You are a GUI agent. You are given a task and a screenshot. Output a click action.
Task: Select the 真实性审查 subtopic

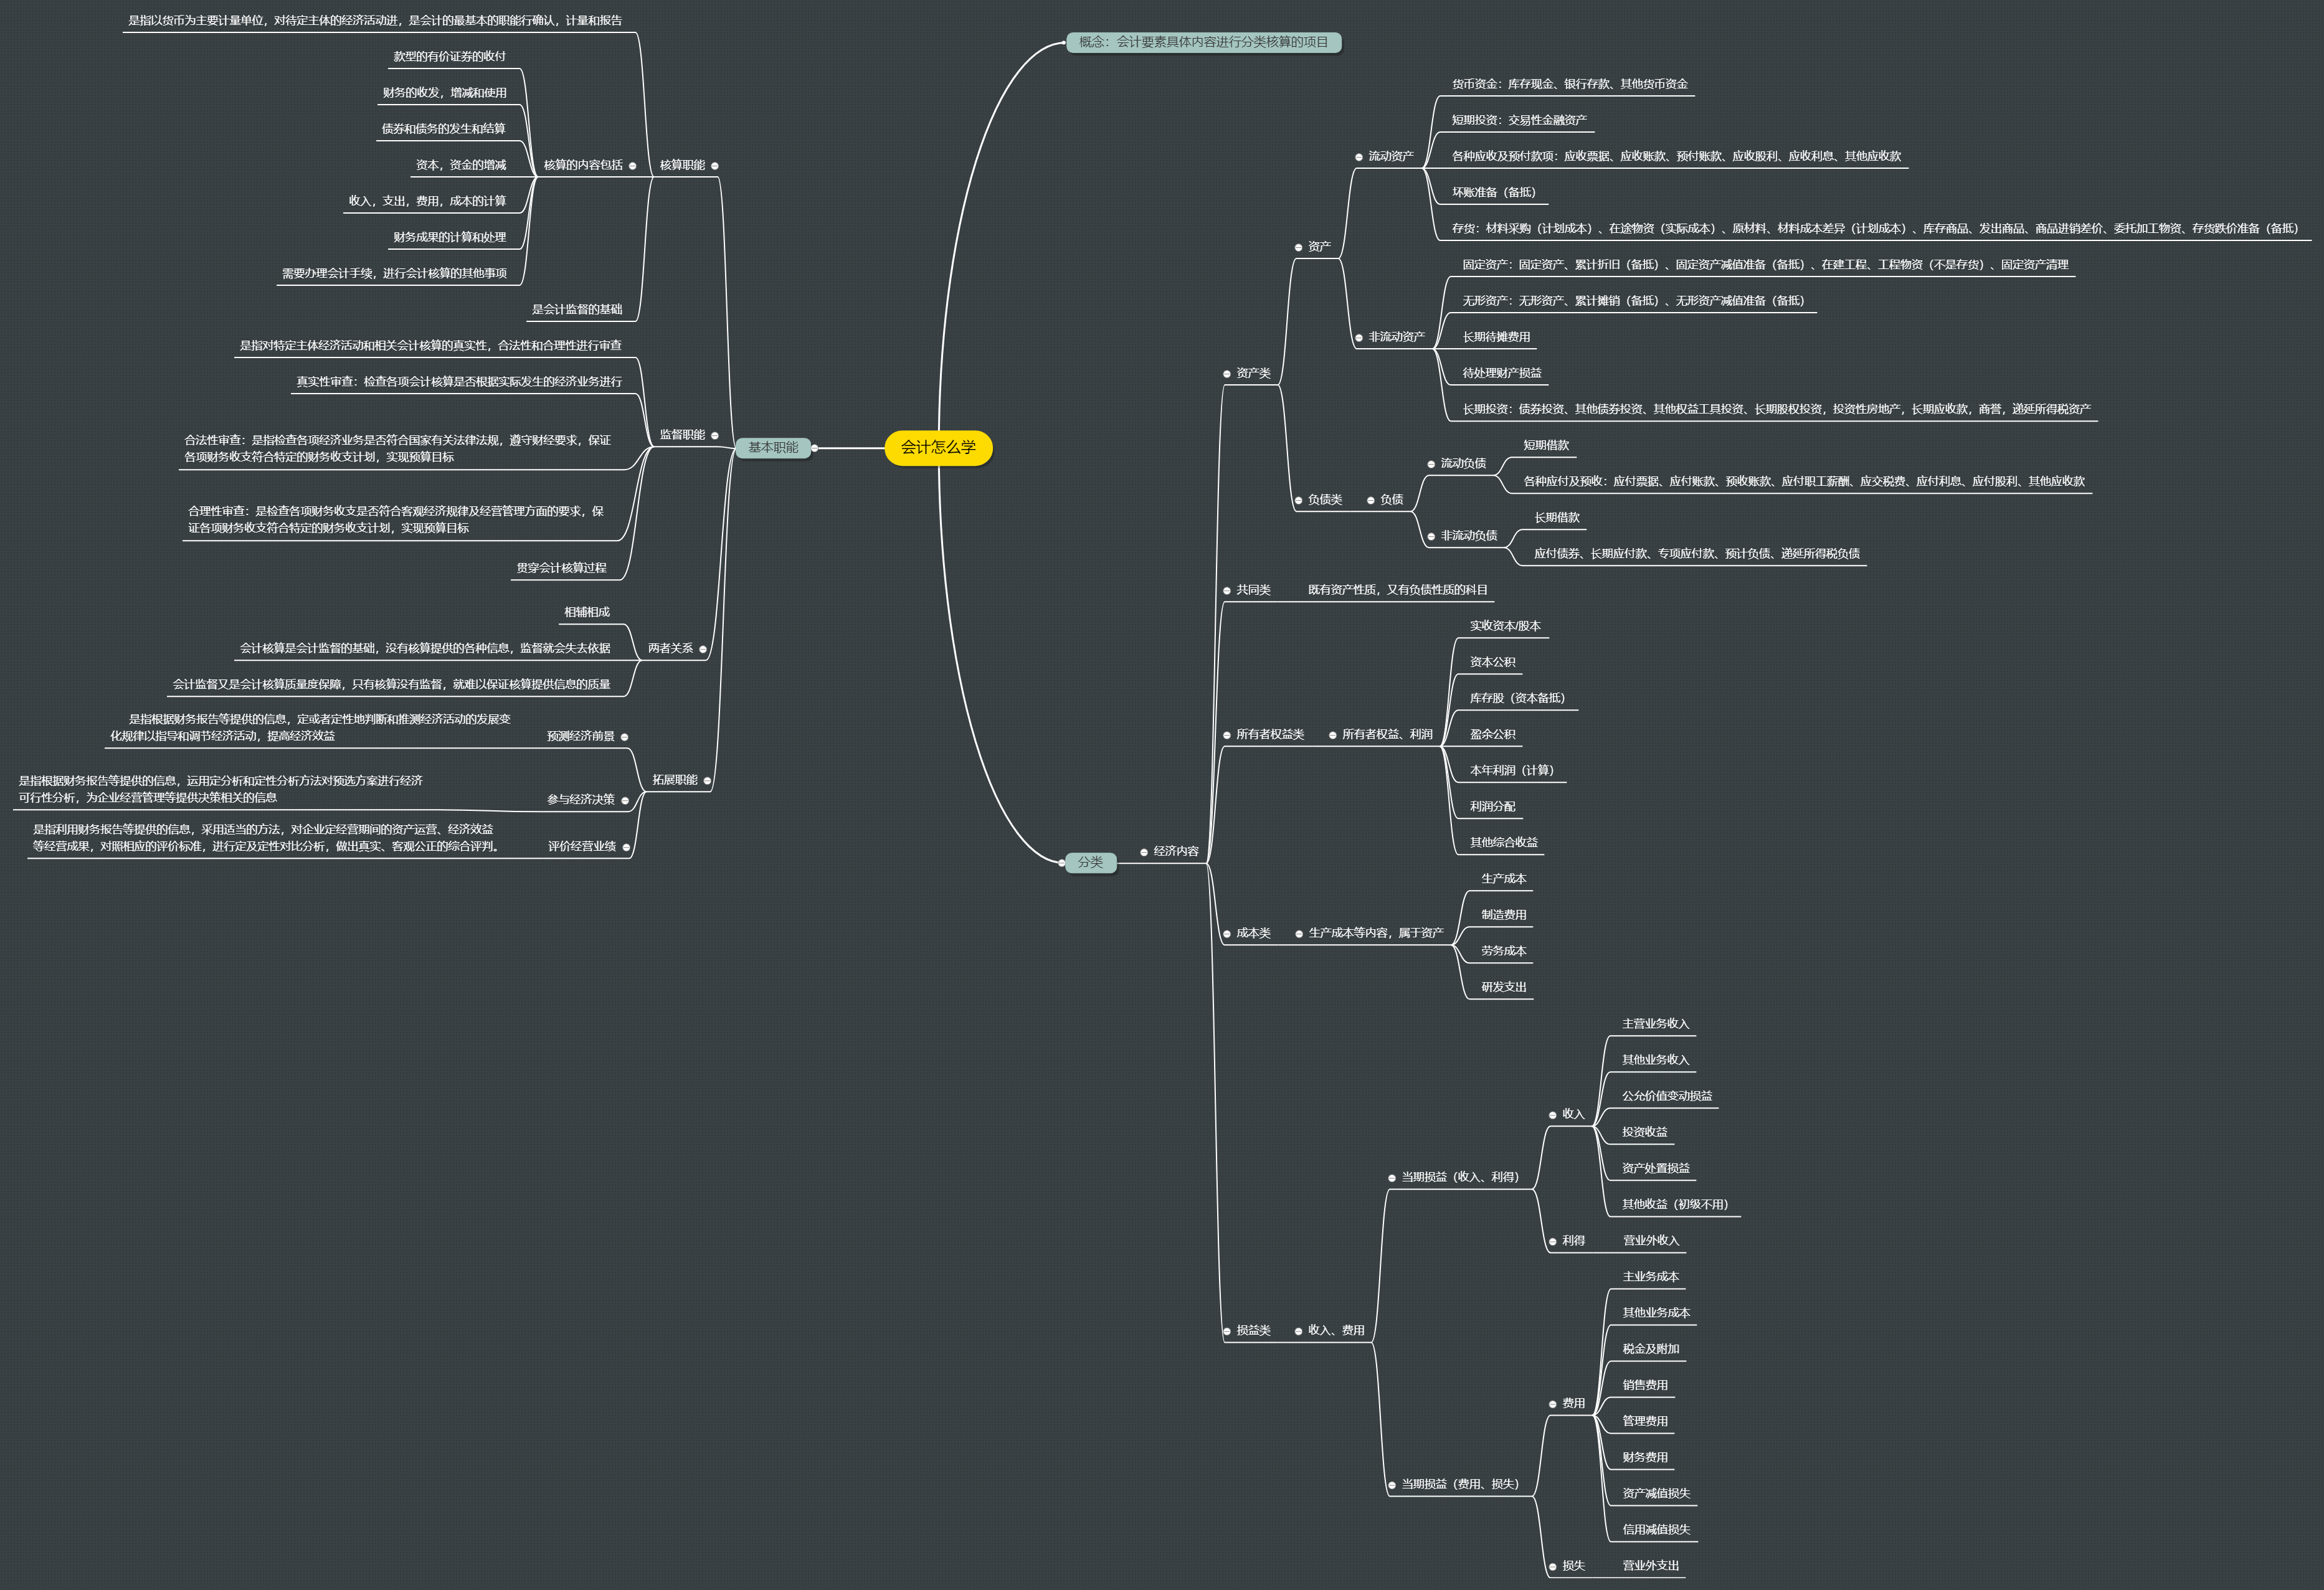click(459, 382)
